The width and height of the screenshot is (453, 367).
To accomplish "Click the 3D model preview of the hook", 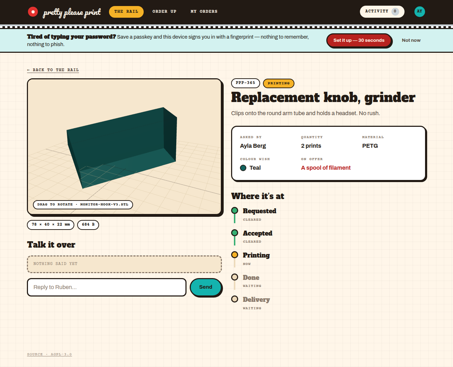I will click(x=125, y=147).
